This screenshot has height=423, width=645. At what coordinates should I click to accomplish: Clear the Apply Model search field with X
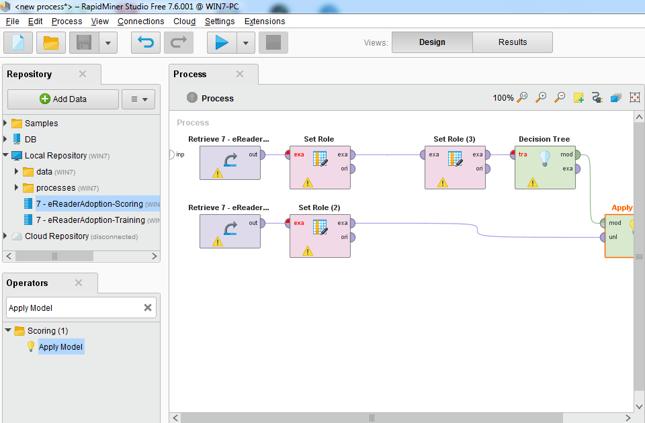click(x=147, y=307)
